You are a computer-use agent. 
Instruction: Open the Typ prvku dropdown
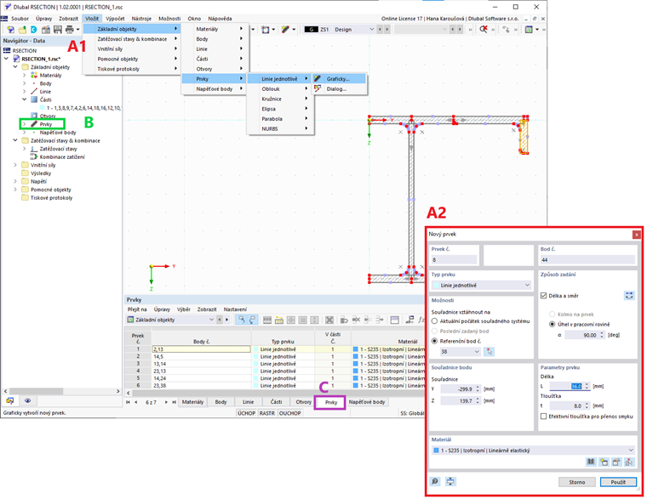pyautogui.click(x=482, y=285)
